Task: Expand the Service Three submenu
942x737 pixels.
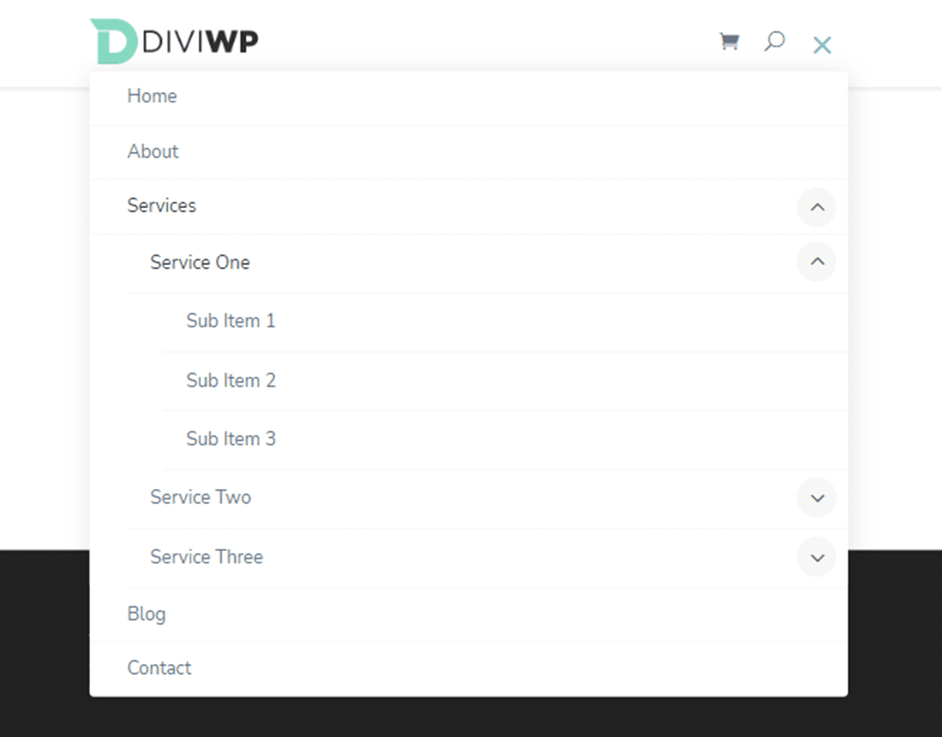Action: 816,557
